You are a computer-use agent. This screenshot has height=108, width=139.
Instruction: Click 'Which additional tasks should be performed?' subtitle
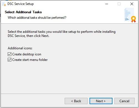pos(37,18)
